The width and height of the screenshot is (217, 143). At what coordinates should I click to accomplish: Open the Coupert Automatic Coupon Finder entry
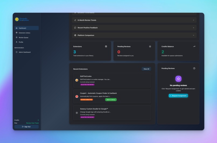(x=112, y=96)
